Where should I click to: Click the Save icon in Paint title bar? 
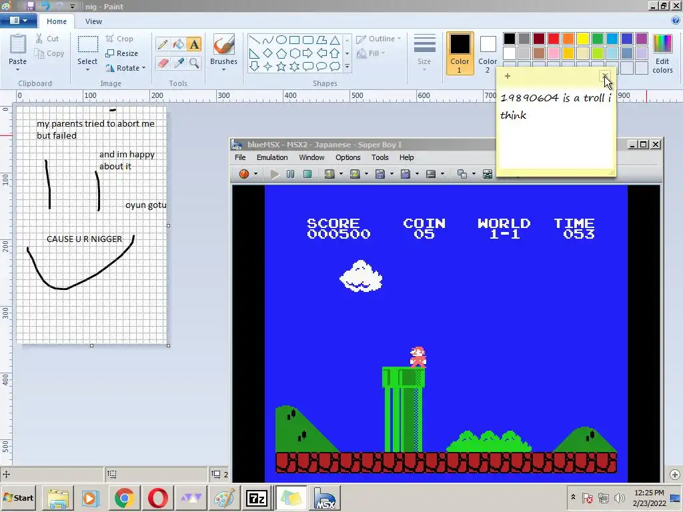31,6
